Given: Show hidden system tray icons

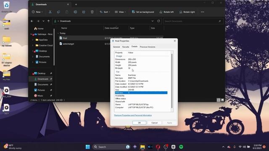Looking at the screenshot, I should [223, 147].
